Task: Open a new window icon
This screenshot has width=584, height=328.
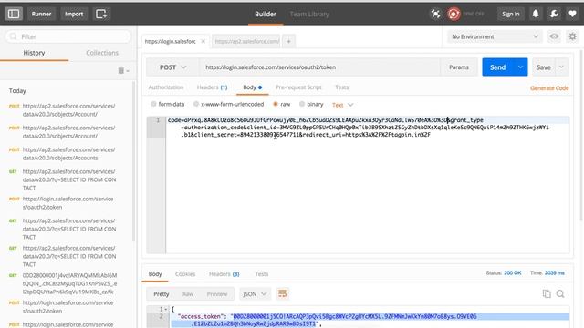Action: pyautogui.click(x=101, y=15)
